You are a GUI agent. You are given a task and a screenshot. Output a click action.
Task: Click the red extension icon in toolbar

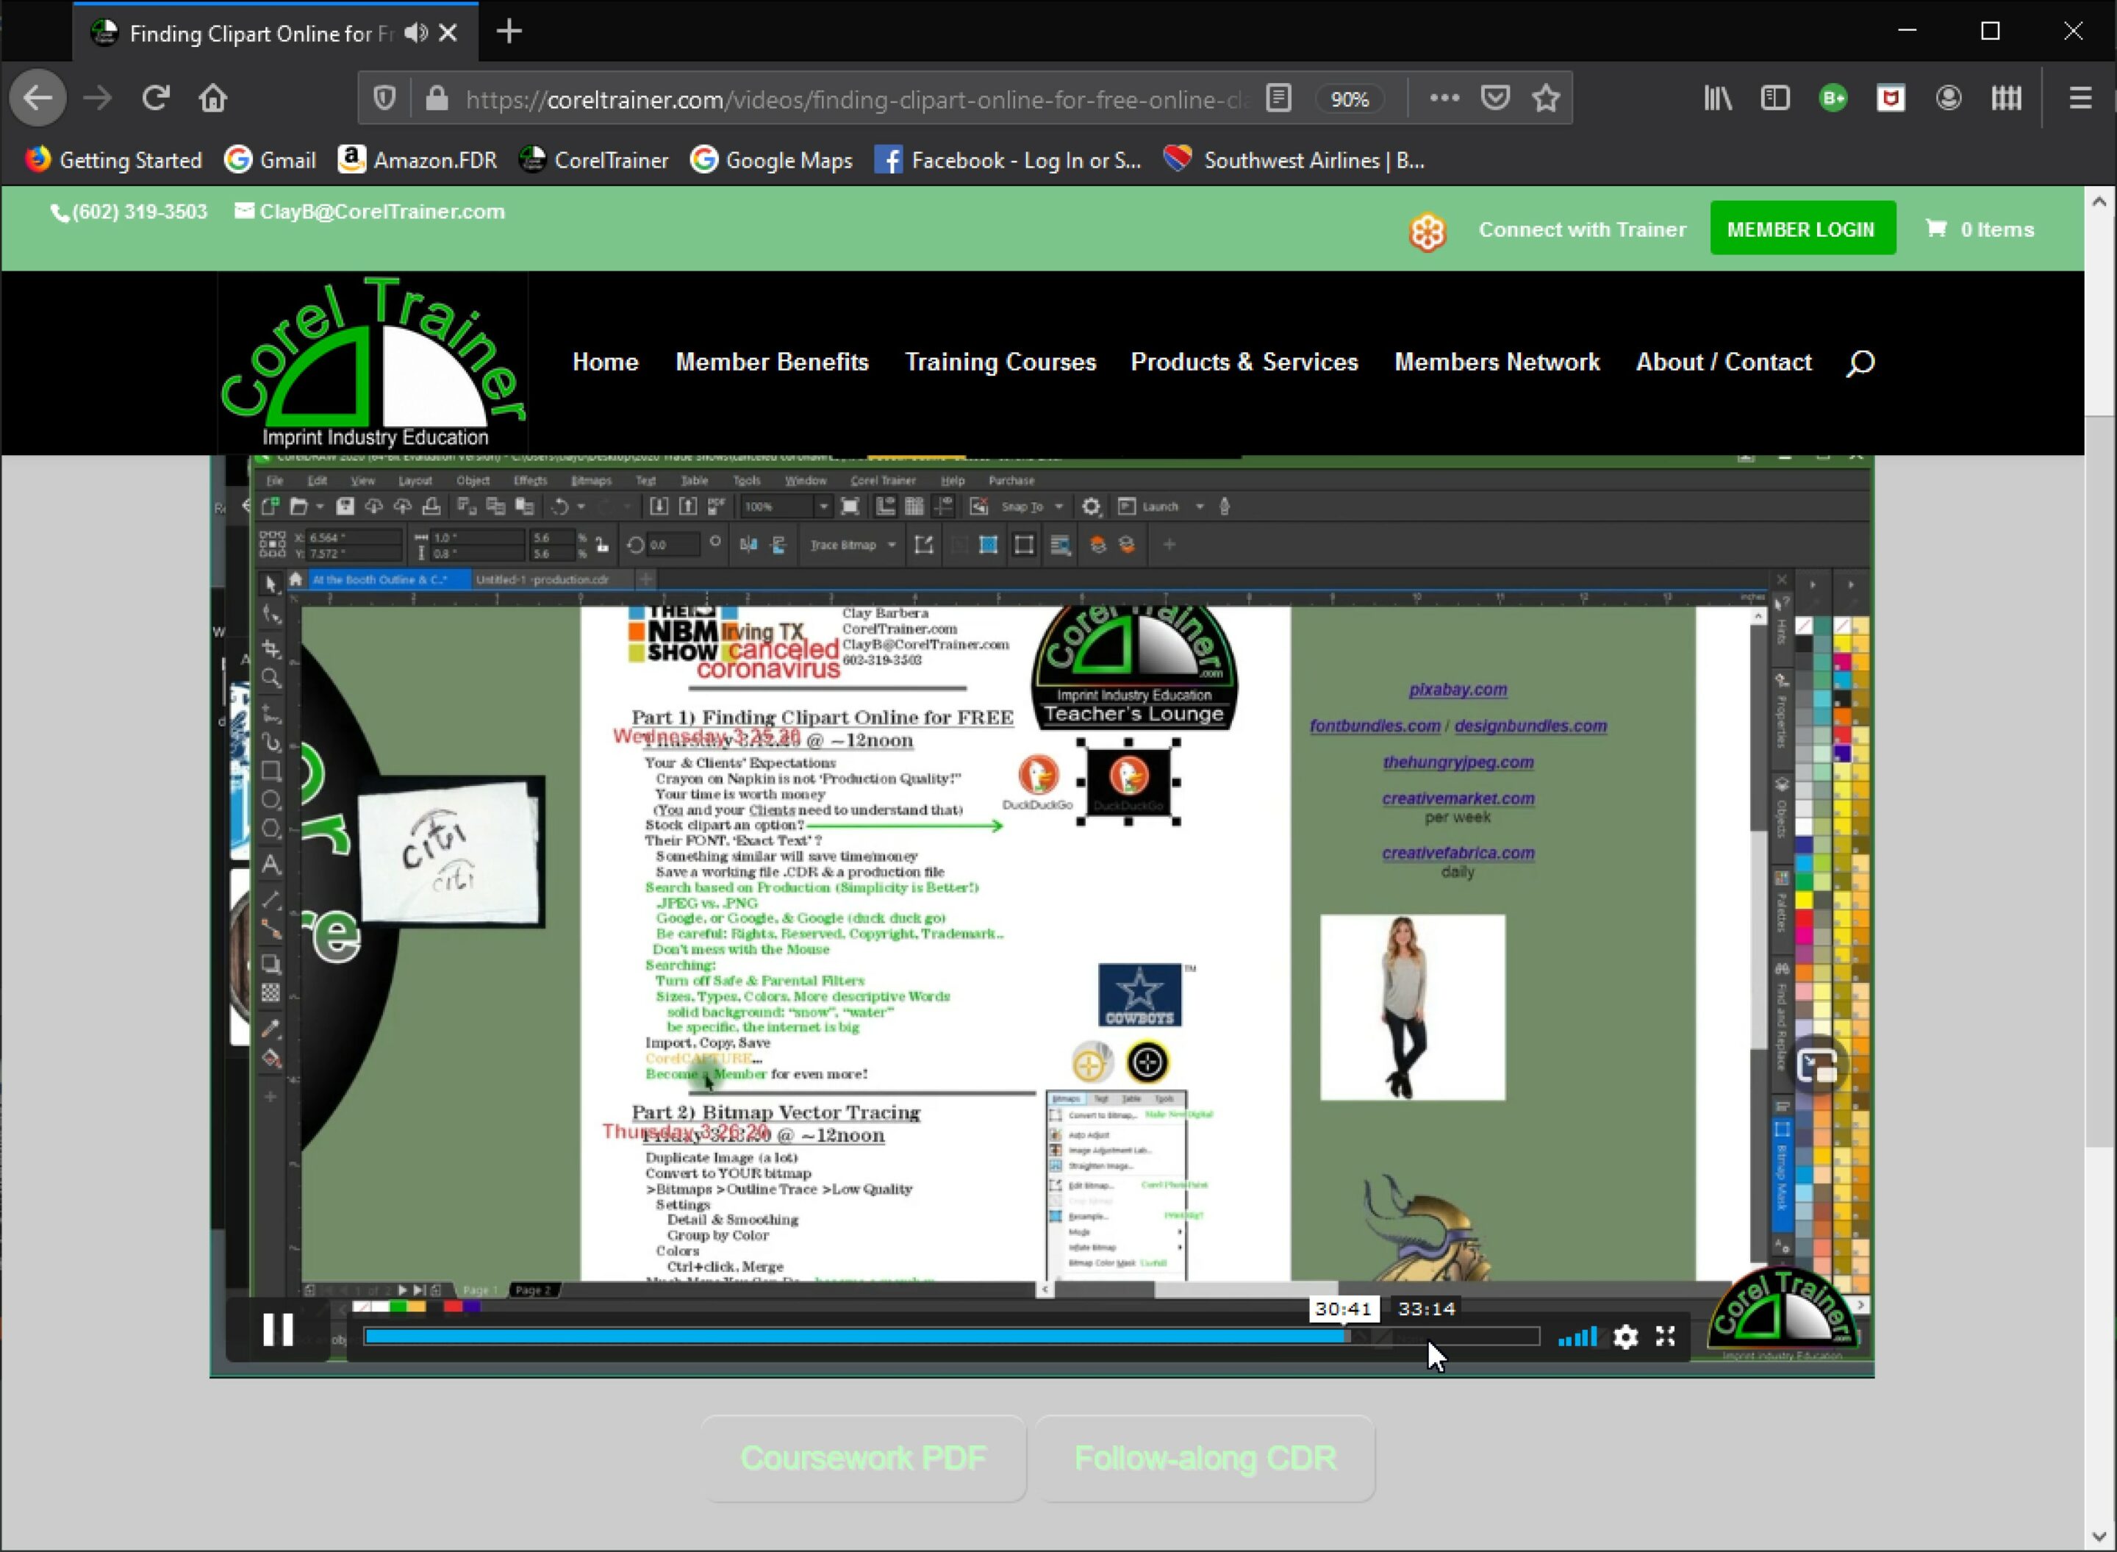coord(1891,98)
